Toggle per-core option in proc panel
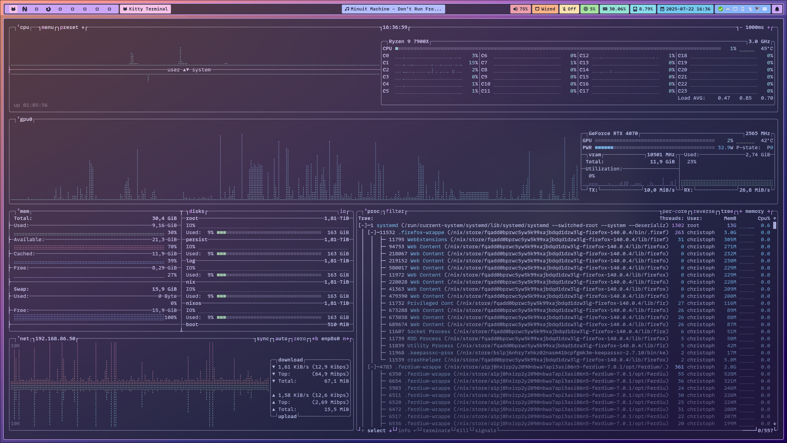This screenshot has width=787, height=443. point(674,211)
